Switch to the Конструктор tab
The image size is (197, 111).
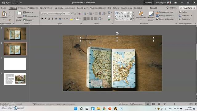coord(46,8)
